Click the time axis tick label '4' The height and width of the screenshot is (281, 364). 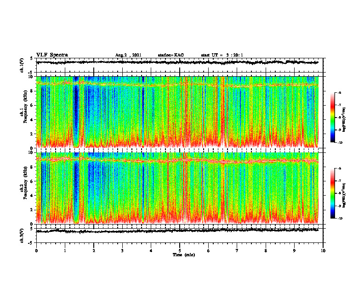151,251
